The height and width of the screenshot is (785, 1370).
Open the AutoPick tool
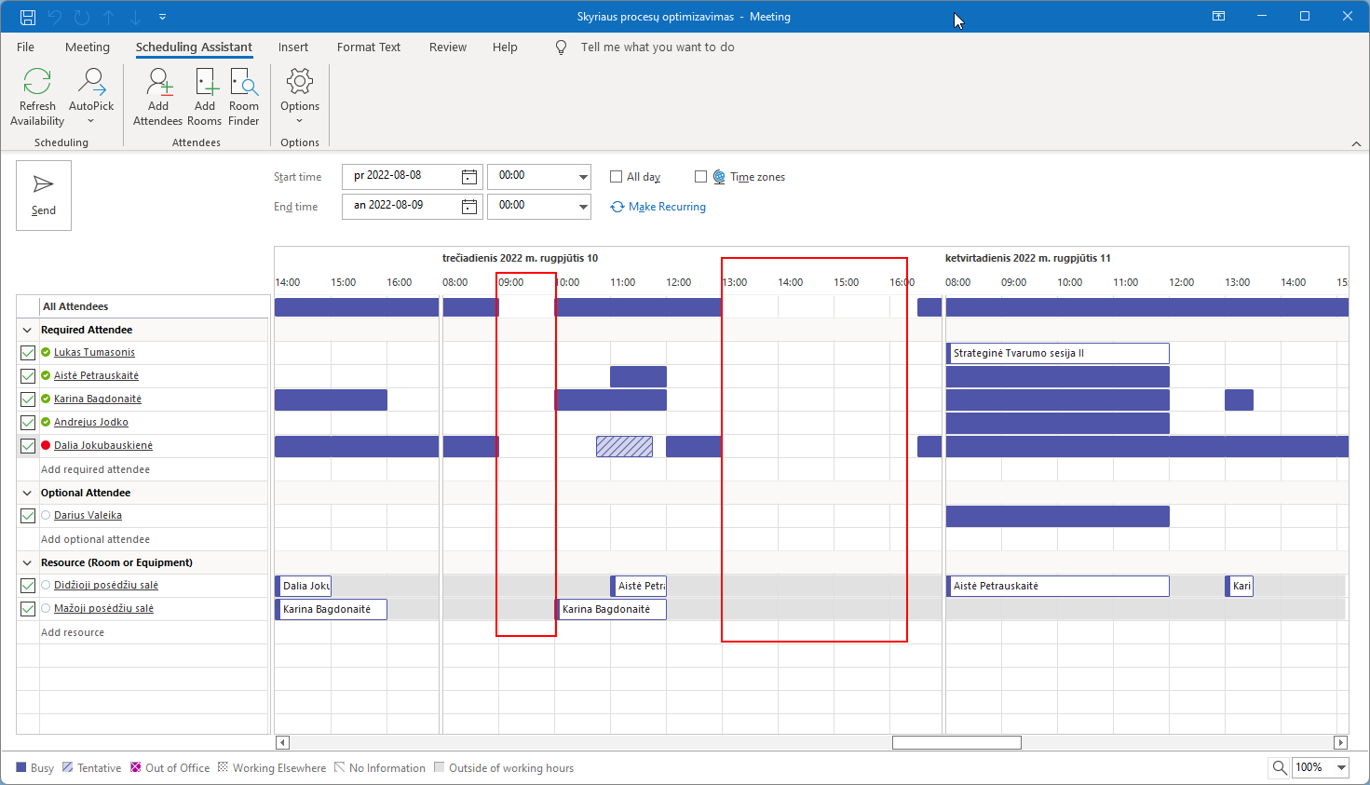click(91, 83)
